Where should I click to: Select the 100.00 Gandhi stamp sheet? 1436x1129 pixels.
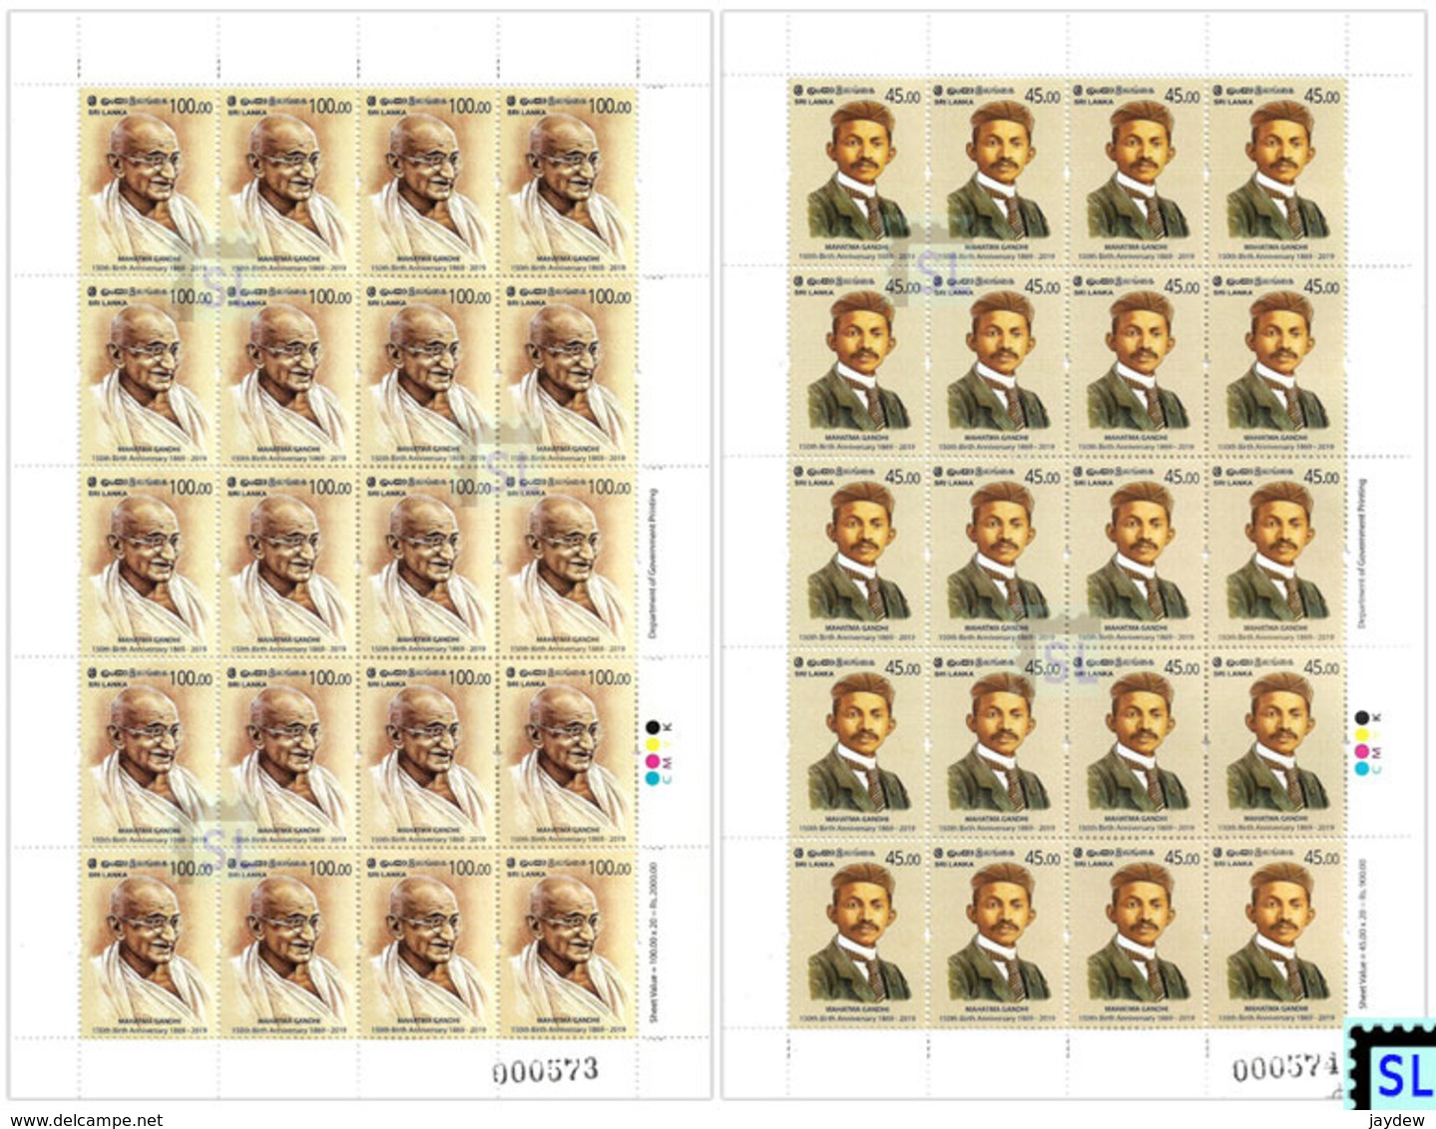tap(360, 555)
